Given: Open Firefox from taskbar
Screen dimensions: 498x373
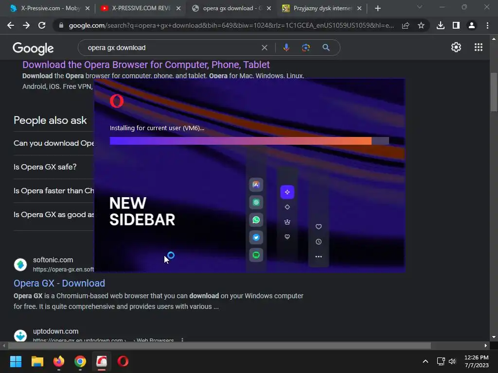Looking at the screenshot, I should [59, 361].
